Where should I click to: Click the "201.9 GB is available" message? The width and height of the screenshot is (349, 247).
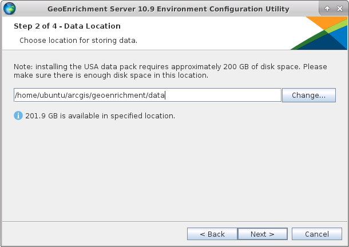[x=100, y=116]
